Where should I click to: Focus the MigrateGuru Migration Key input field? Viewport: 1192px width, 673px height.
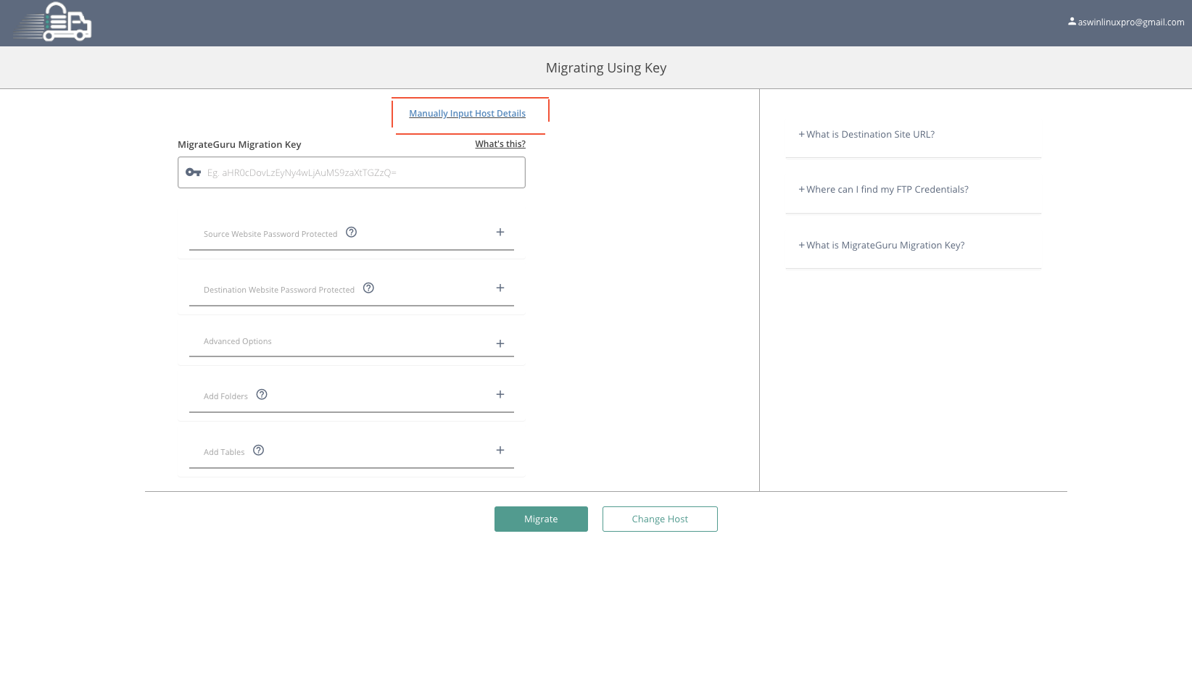click(363, 172)
